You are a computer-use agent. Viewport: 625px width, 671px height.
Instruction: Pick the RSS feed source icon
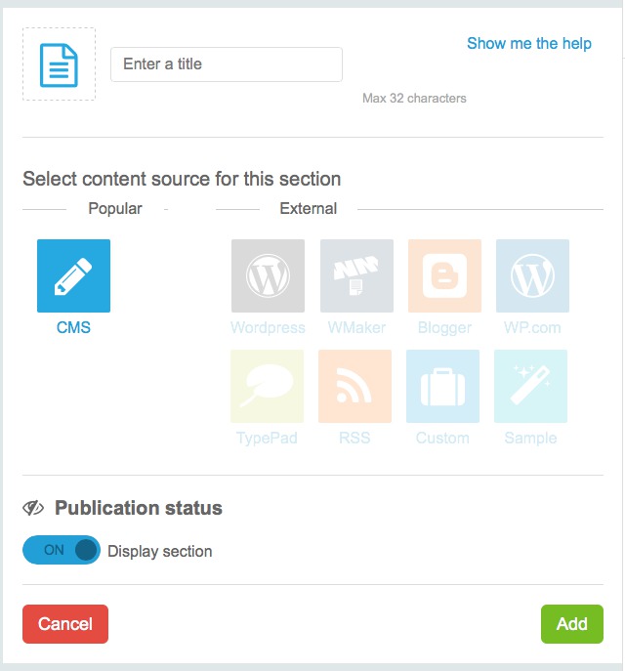(354, 386)
